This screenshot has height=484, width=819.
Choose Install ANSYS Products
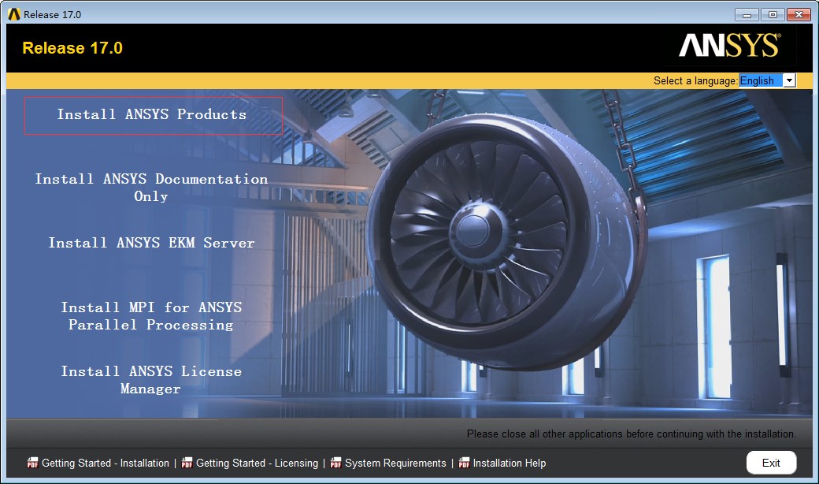152,115
